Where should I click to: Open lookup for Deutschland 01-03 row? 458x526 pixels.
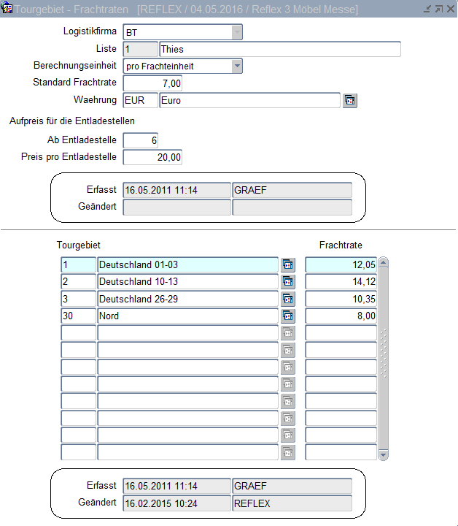(x=288, y=264)
